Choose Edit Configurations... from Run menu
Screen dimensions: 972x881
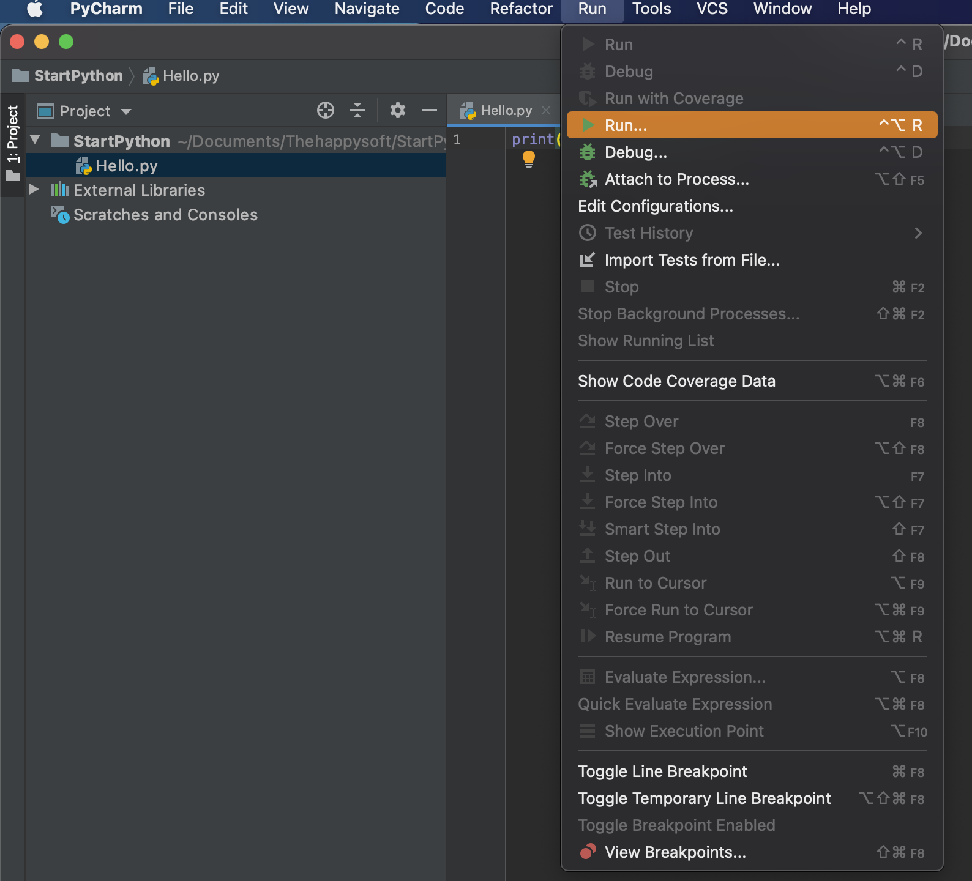752,206
